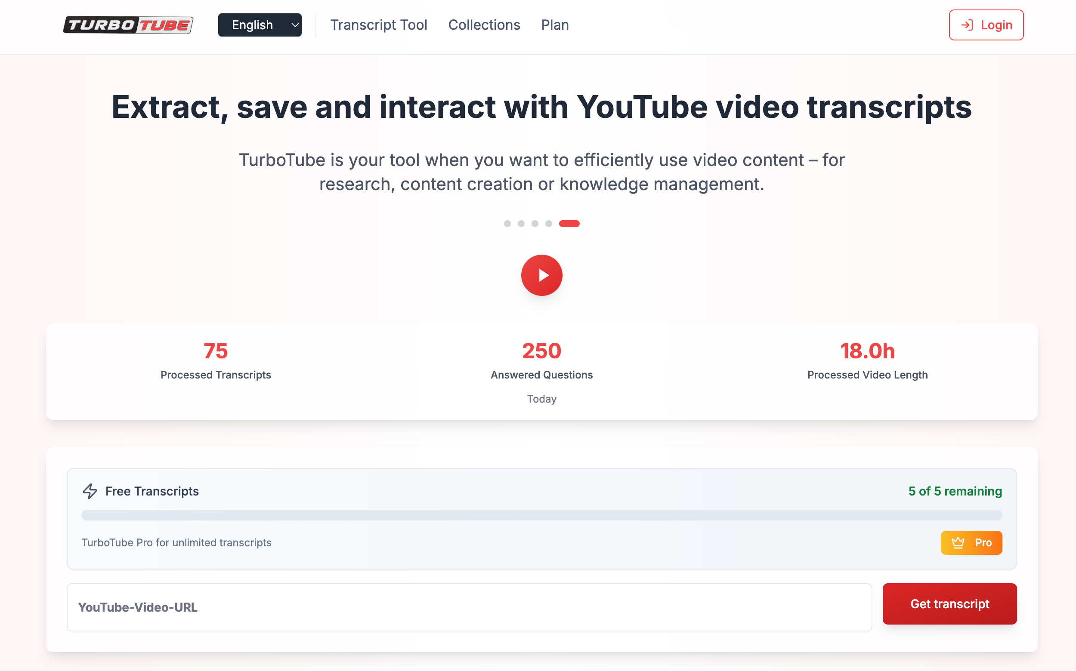The width and height of the screenshot is (1076, 671).
Task: Click the Login button
Action: [986, 25]
